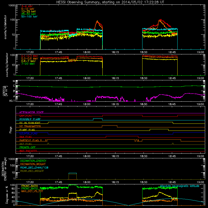Click the DECIMATION ENERGY or weight axis title

[4, 169]
